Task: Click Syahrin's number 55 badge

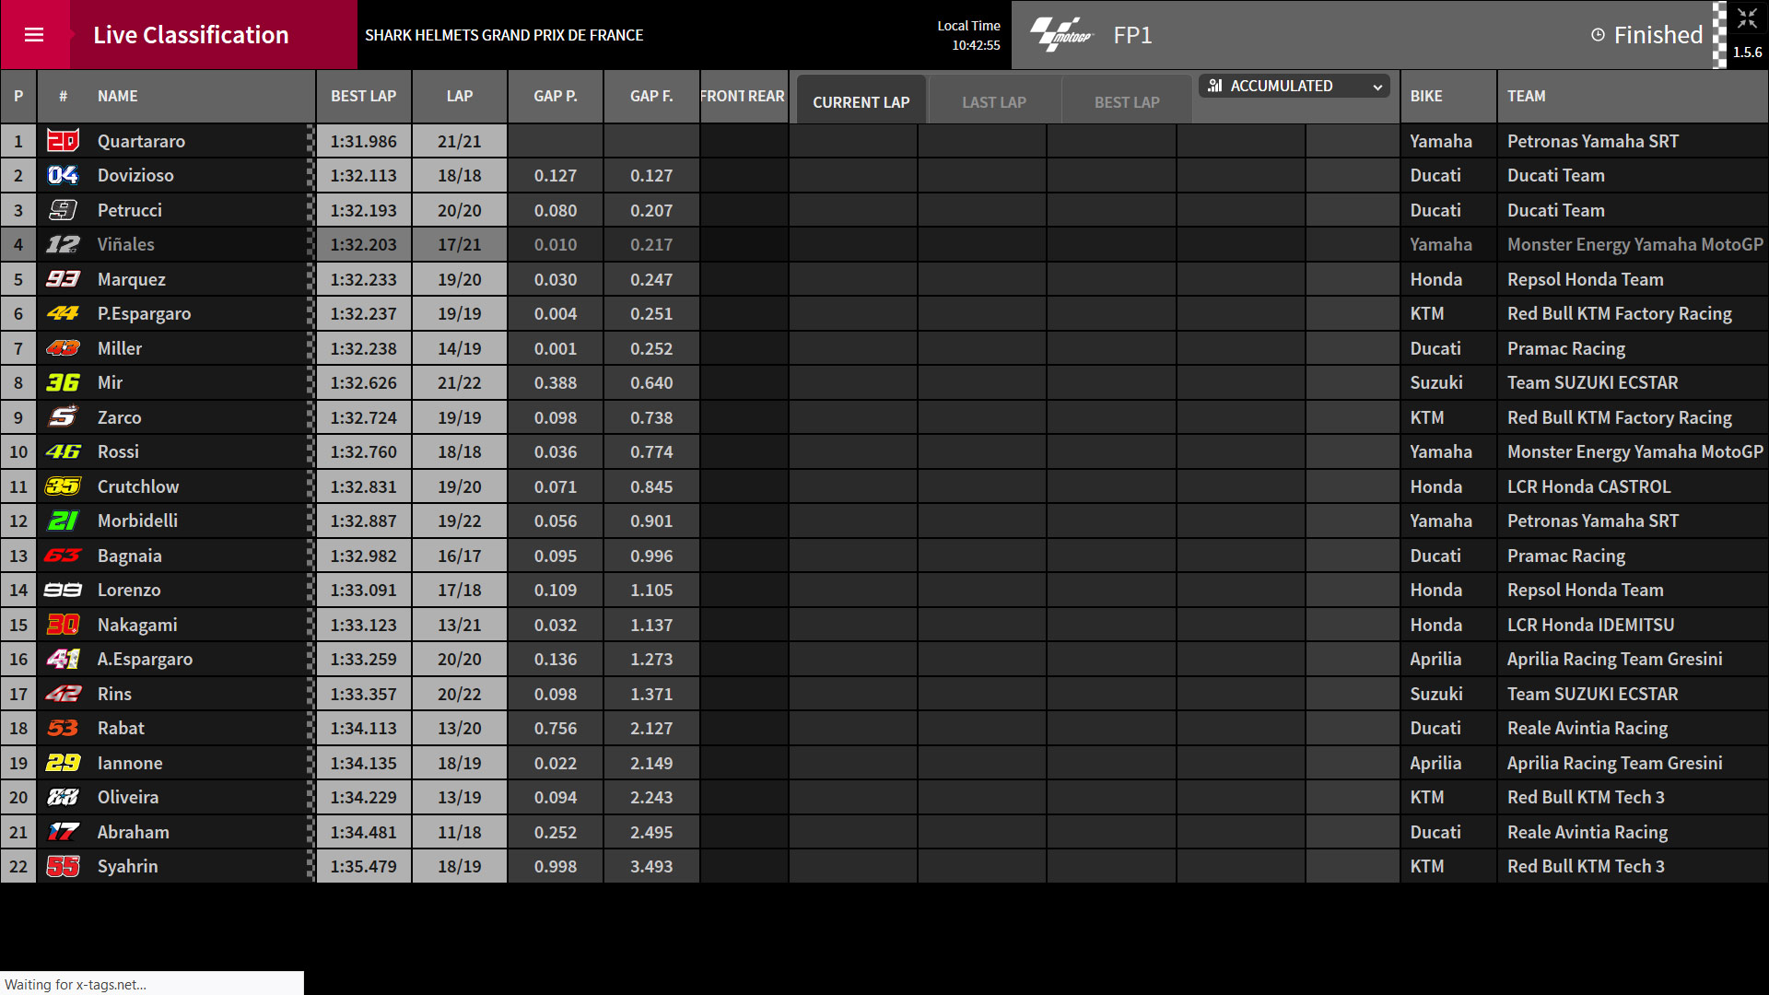Action: pos(63,866)
